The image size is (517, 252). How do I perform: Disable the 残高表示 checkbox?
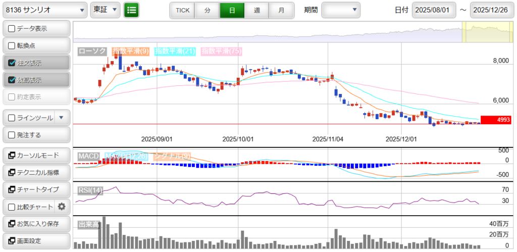[x=12, y=80]
